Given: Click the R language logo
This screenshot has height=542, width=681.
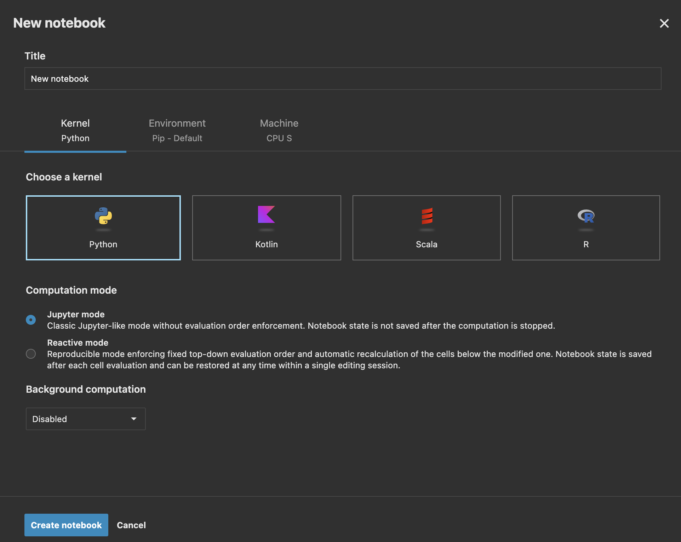Looking at the screenshot, I should tap(586, 217).
